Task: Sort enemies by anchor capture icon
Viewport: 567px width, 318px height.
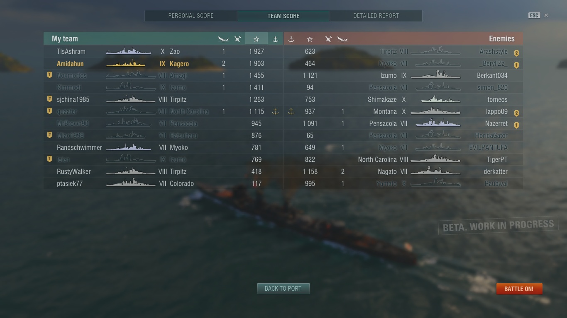Action: tap(291, 39)
